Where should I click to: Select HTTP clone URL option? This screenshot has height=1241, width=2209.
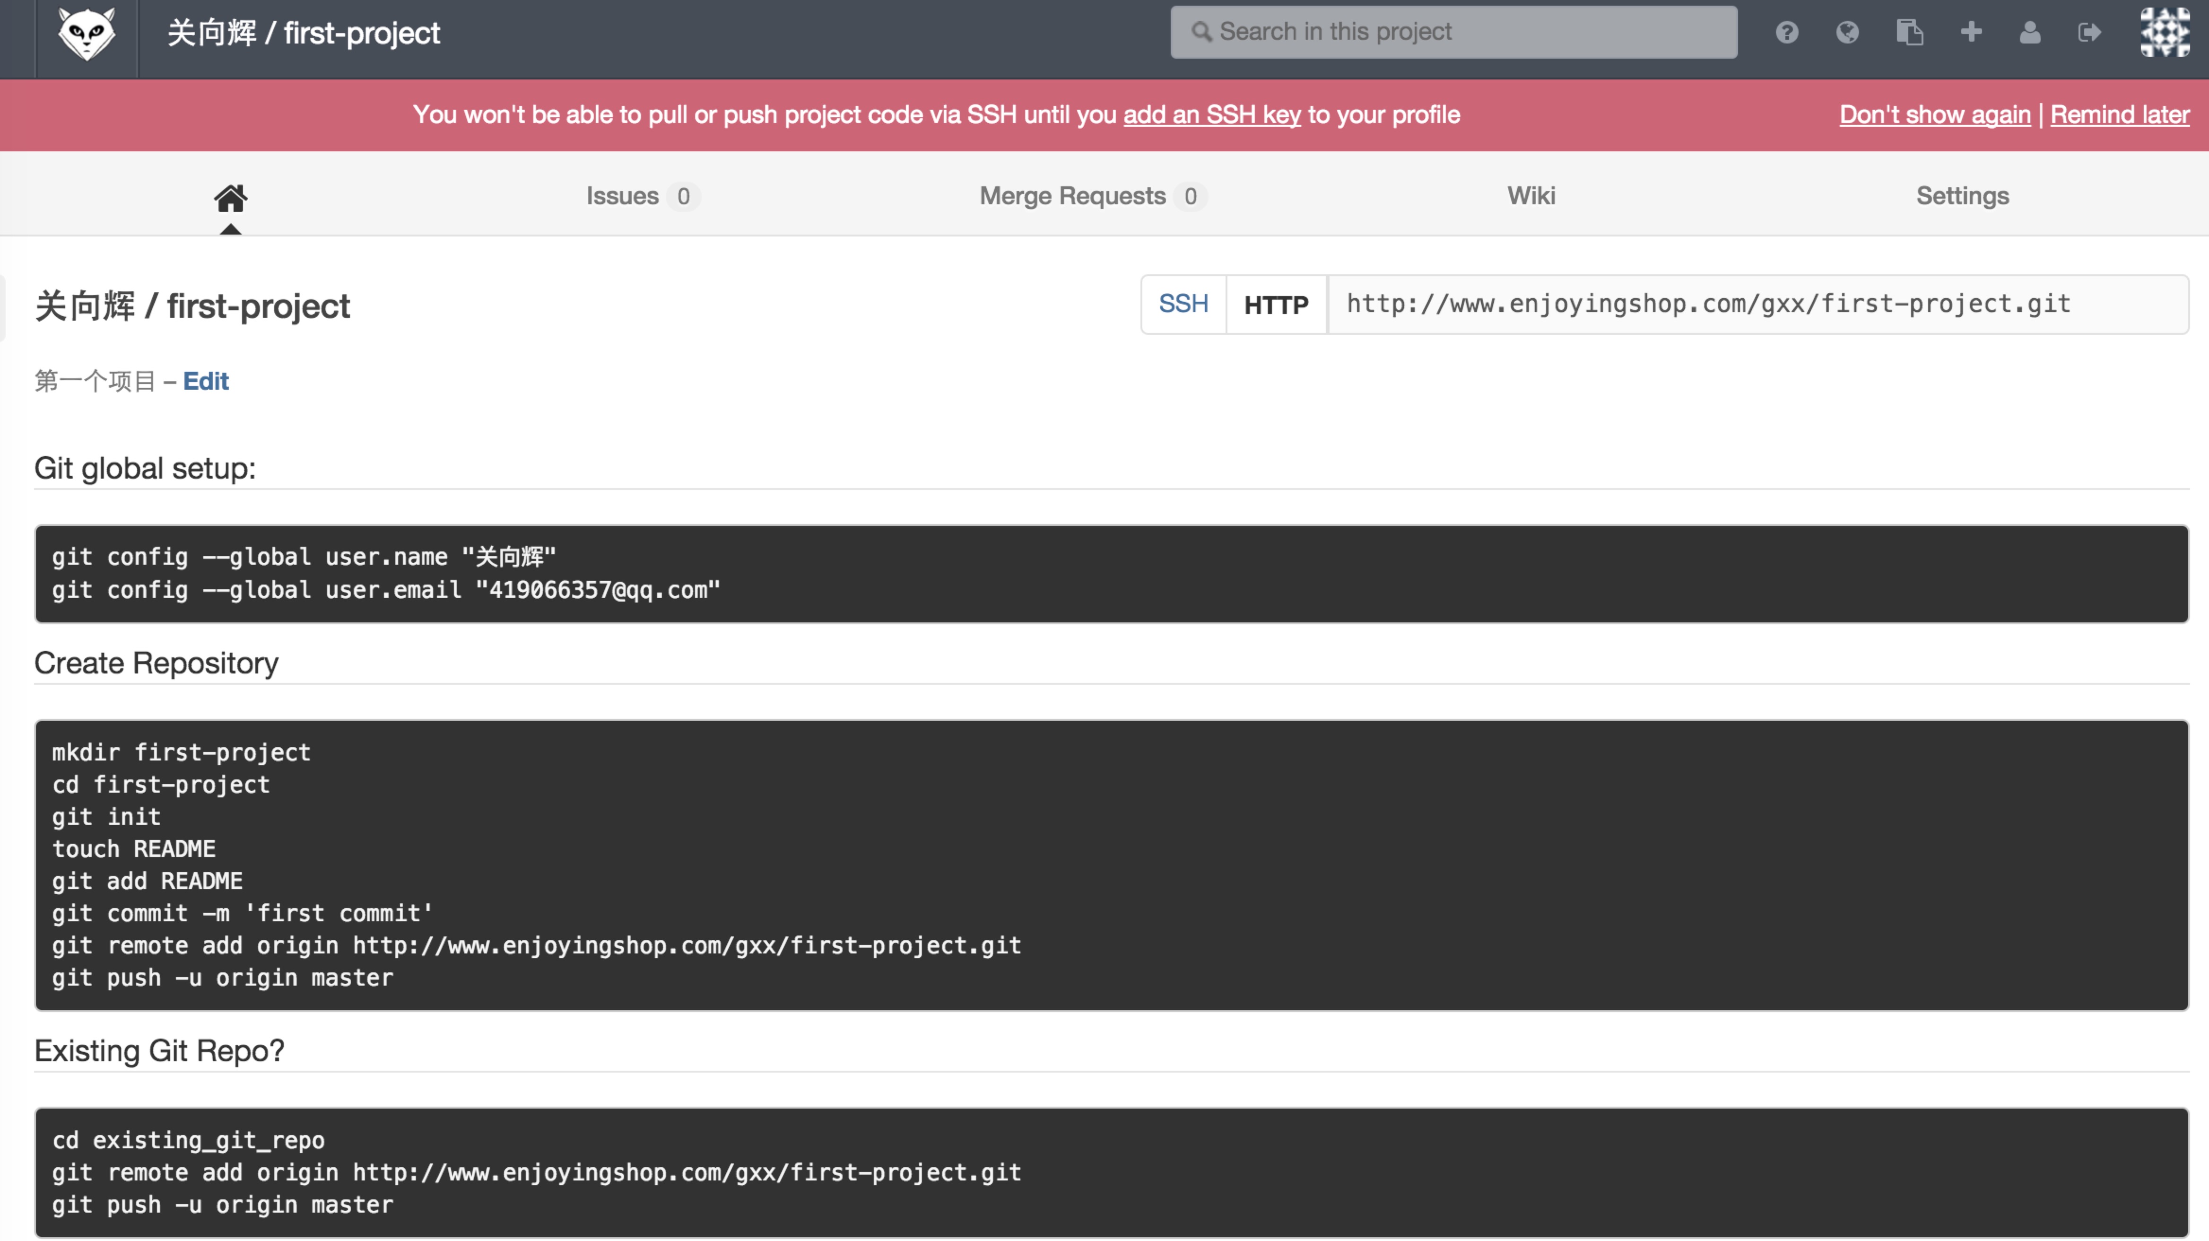[x=1276, y=305]
